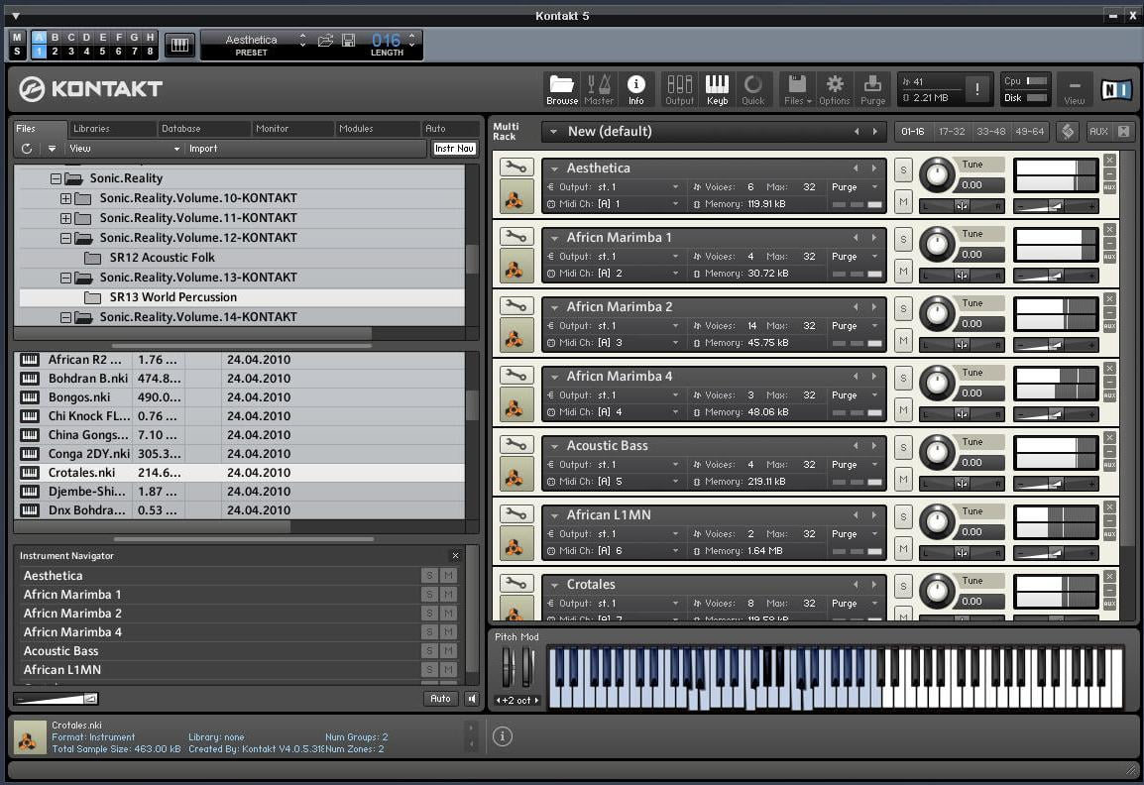Click the save preset floppy icon
1144x785 pixels.
[x=349, y=40]
